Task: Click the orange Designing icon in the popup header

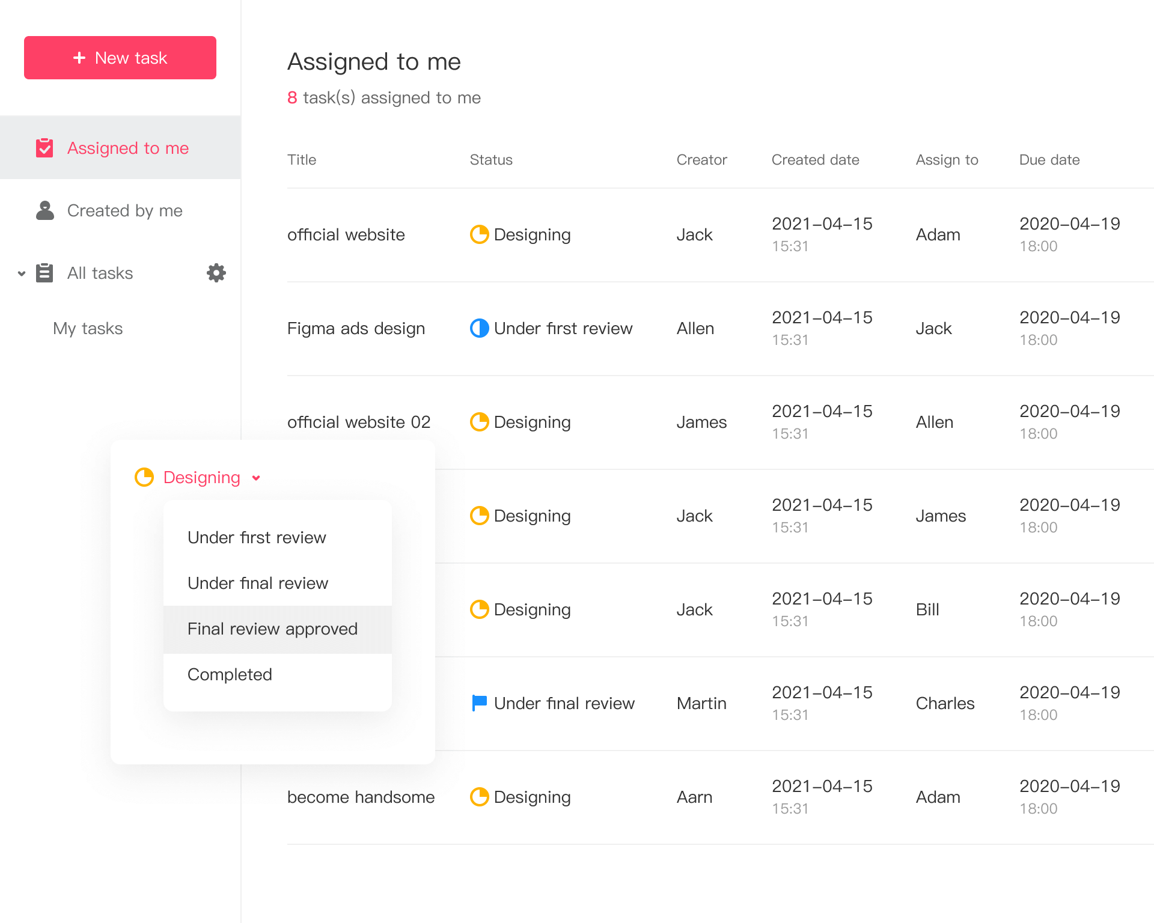Action: tap(144, 477)
